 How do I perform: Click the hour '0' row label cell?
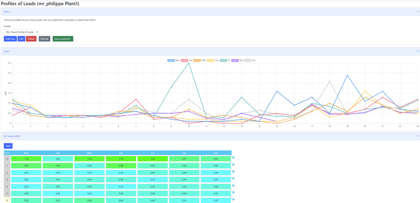(x=7, y=159)
